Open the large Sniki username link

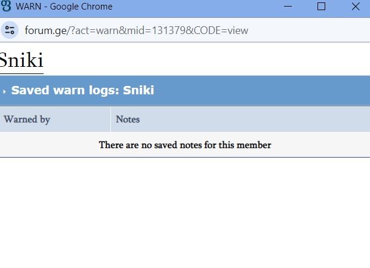tap(21, 61)
